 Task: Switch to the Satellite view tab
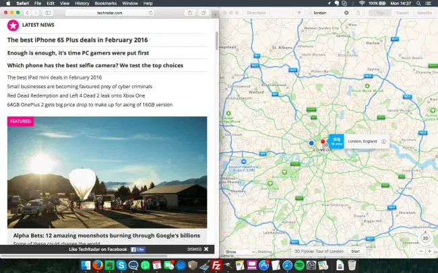tap(425, 13)
